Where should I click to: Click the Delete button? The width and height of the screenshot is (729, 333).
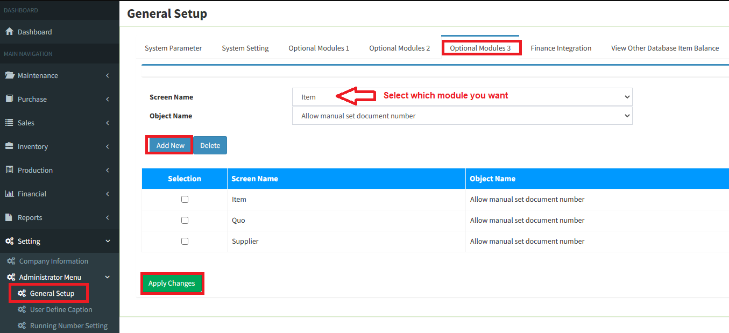[x=210, y=145]
